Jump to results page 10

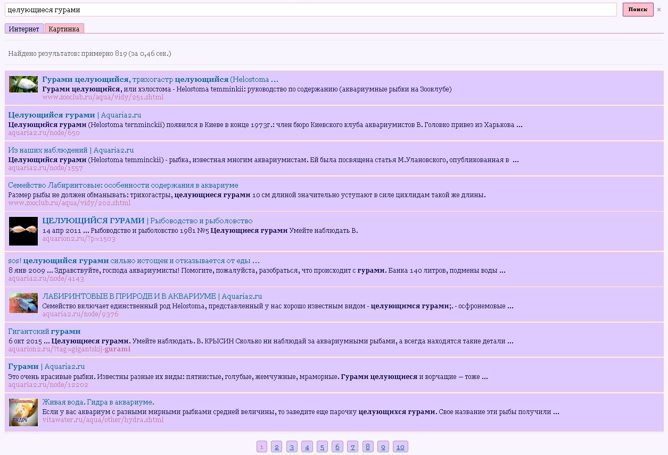pos(400,446)
